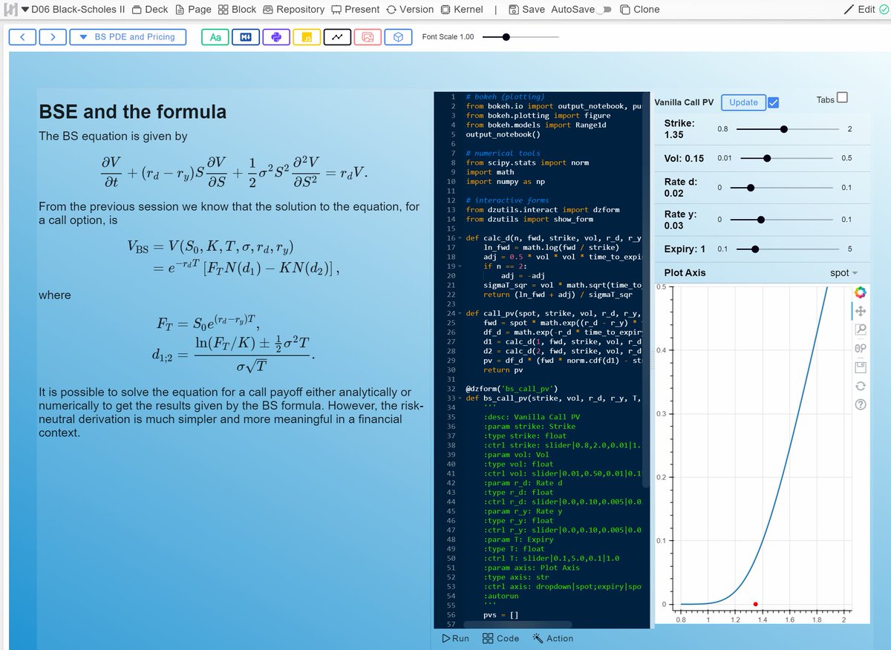Click the Rate d slider handle

[x=751, y=188]
